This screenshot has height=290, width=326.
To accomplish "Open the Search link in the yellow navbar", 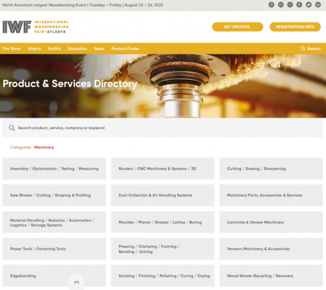I will (311, 49).
